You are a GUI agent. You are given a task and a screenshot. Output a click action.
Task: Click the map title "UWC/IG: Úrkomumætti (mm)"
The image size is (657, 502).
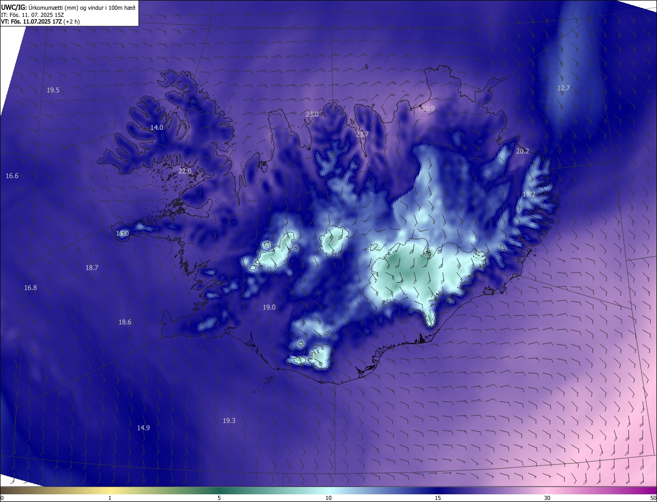pyautogui.click(x=39, y=7)
